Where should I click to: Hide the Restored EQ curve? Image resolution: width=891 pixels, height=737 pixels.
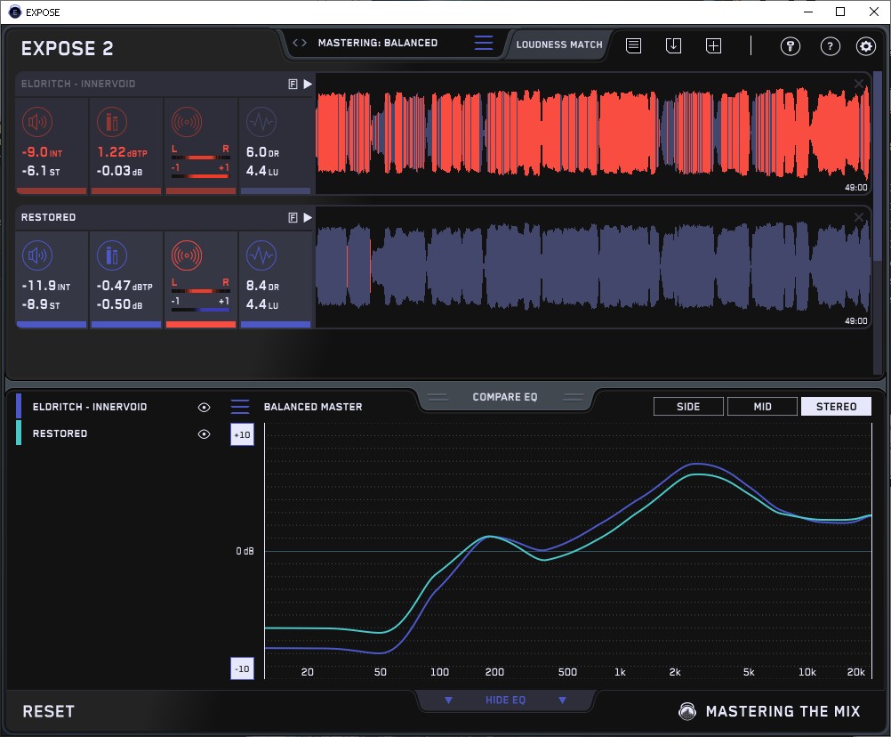pos(205,433)
